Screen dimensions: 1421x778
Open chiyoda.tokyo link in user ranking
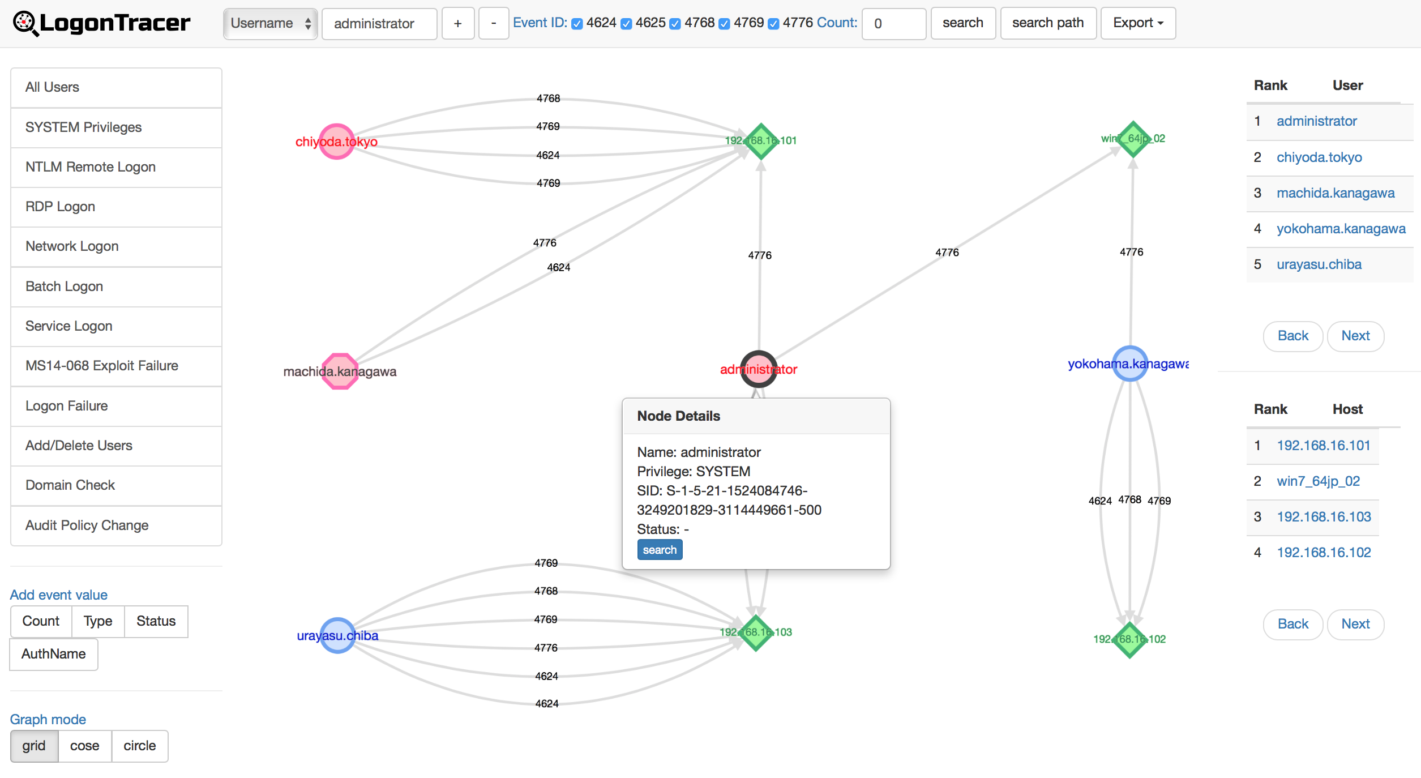pos(1319,157)
